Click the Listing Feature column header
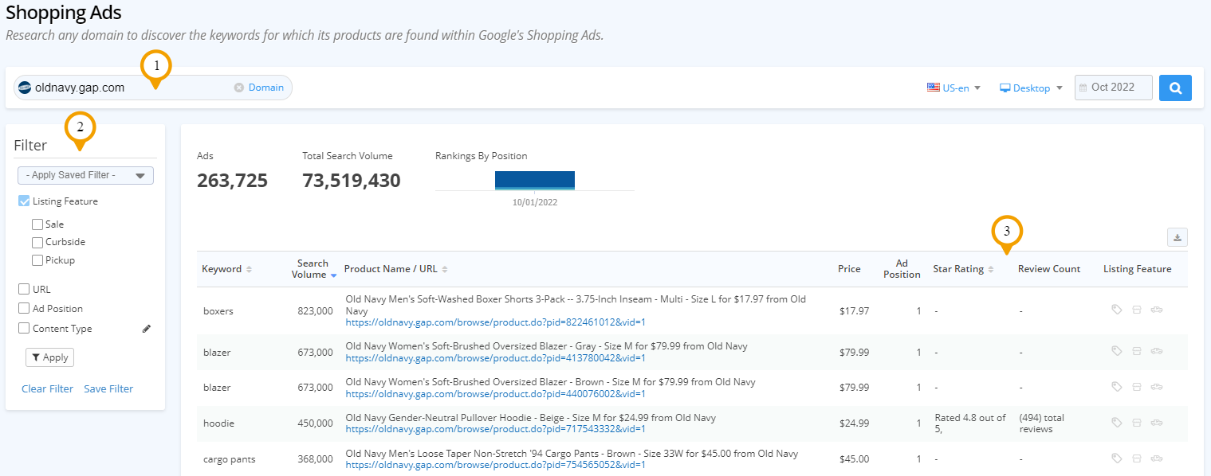This screenshot has height=476, width=1211. point(1138,269)
